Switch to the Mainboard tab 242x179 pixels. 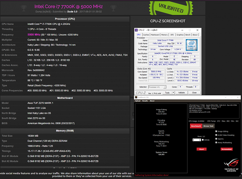coord(155,35)
